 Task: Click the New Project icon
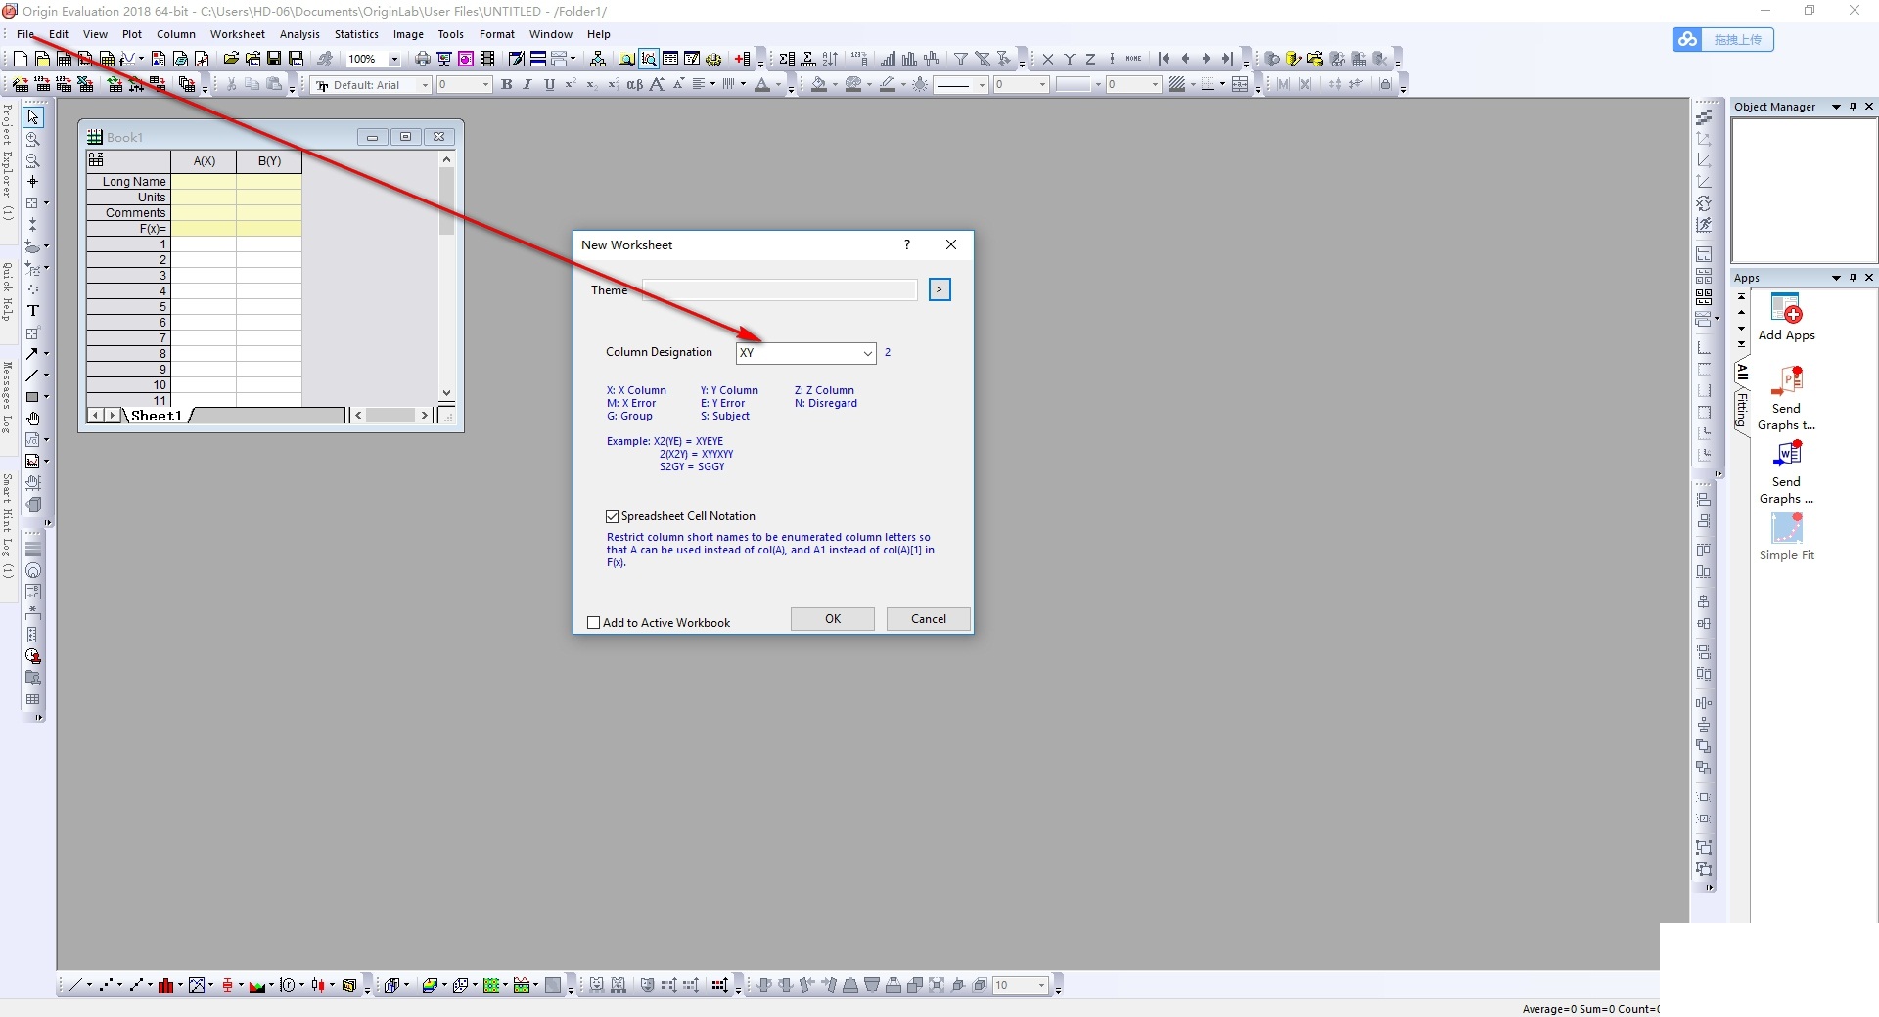click(20, 59)
